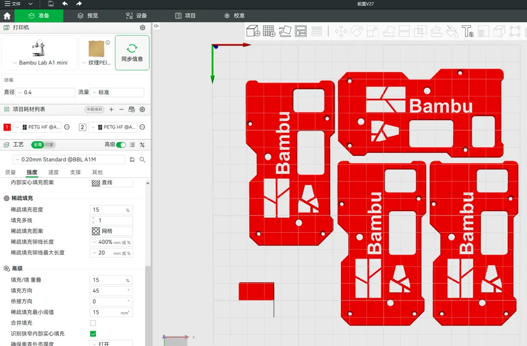Uncheck 识别狭窄内部实心填充 checkbox
527x346 pixels.
[x=93, y=333]
